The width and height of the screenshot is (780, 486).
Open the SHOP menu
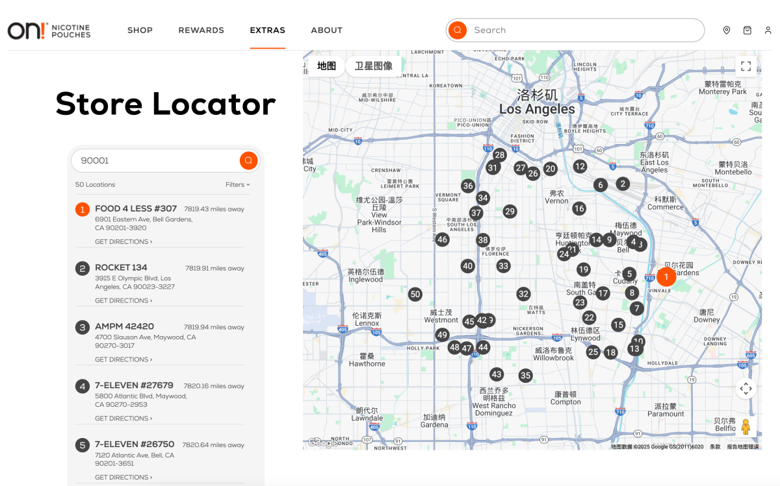point(140,30)
